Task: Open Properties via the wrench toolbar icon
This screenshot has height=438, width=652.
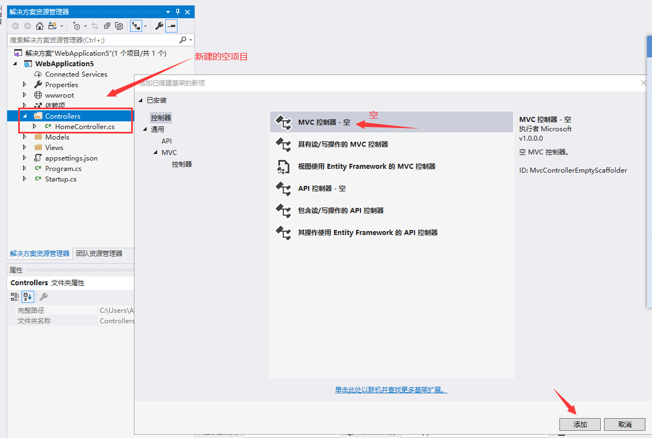Action: 159,26
